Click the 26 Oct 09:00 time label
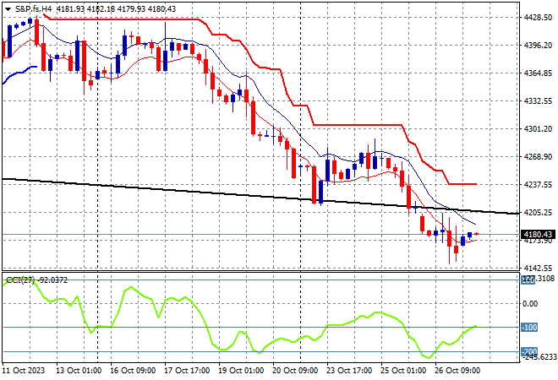This screenshot has height=380, width=558. pyautogui.click(x=457, y=371)
